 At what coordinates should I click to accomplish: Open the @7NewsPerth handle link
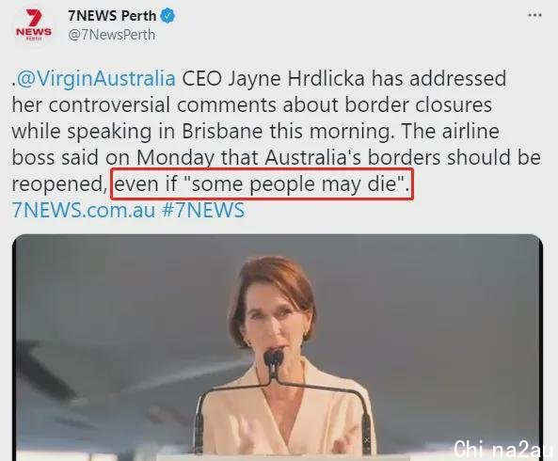(111, 35)
